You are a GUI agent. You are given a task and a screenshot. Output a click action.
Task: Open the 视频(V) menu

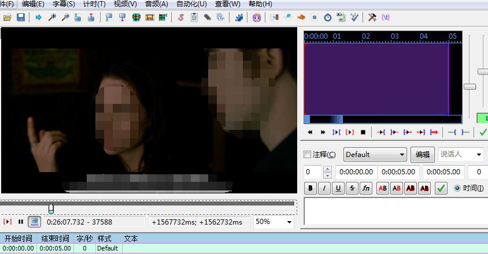tap(125, 4)
